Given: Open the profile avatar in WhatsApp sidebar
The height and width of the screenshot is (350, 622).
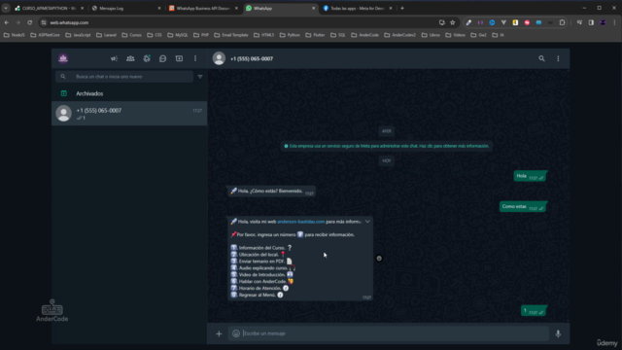Looking at the screenshot, I should click(x=63, y=58).
